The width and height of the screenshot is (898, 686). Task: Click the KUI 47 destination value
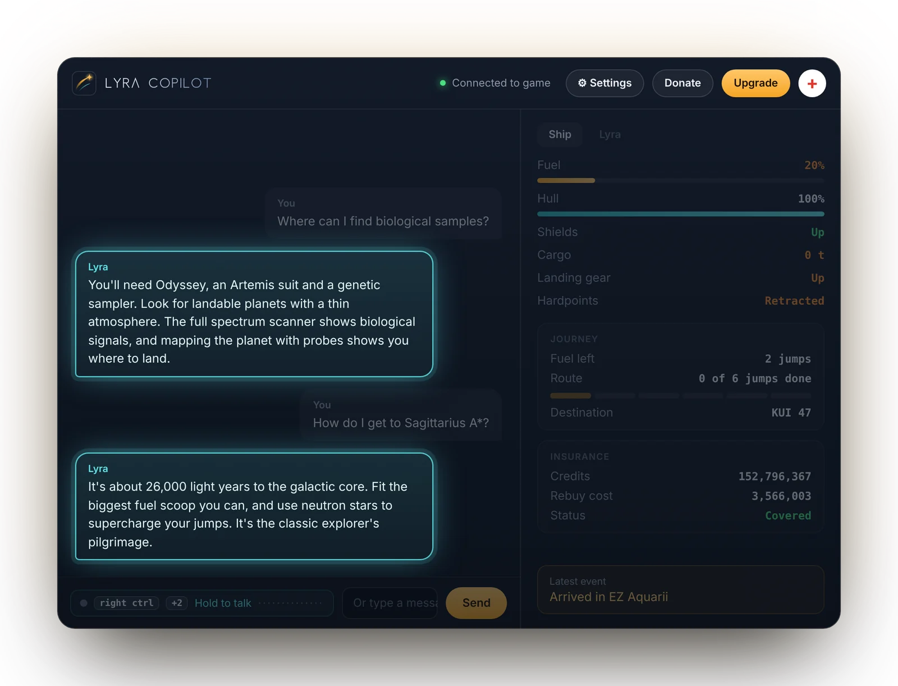point(791,413)
